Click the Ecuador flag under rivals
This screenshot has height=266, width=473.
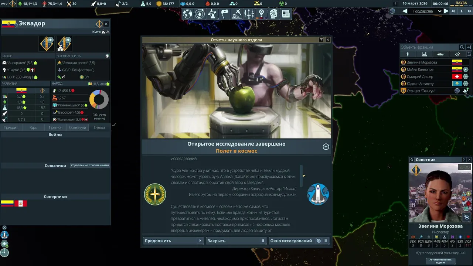pos(7,204)
